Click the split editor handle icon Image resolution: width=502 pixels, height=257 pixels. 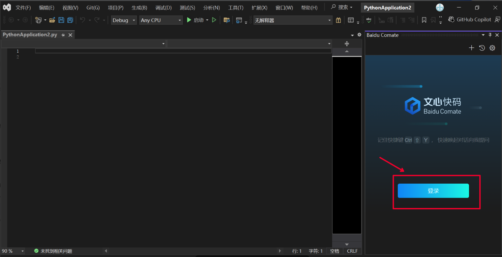click(347, 43)
